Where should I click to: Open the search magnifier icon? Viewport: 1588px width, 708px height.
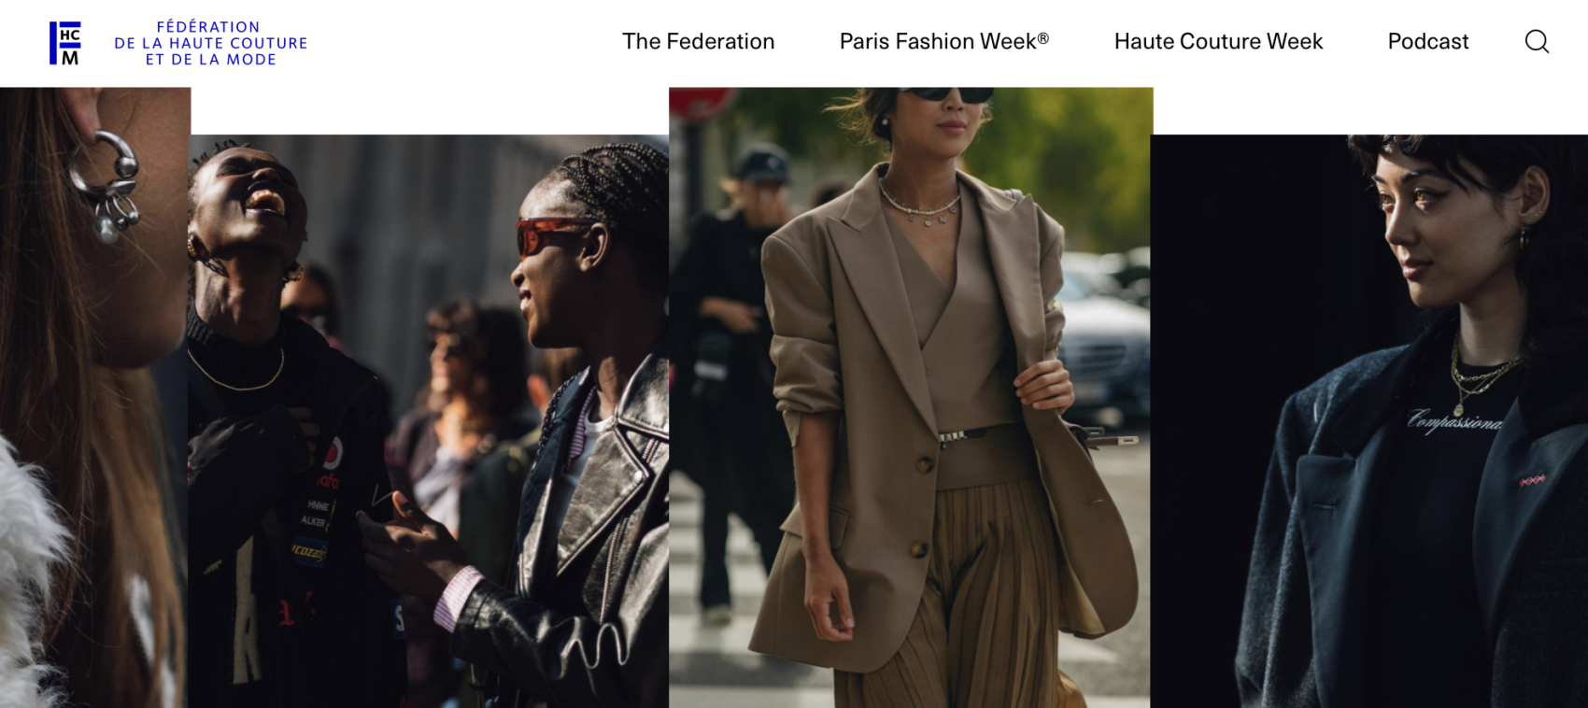pos(1537,41)
